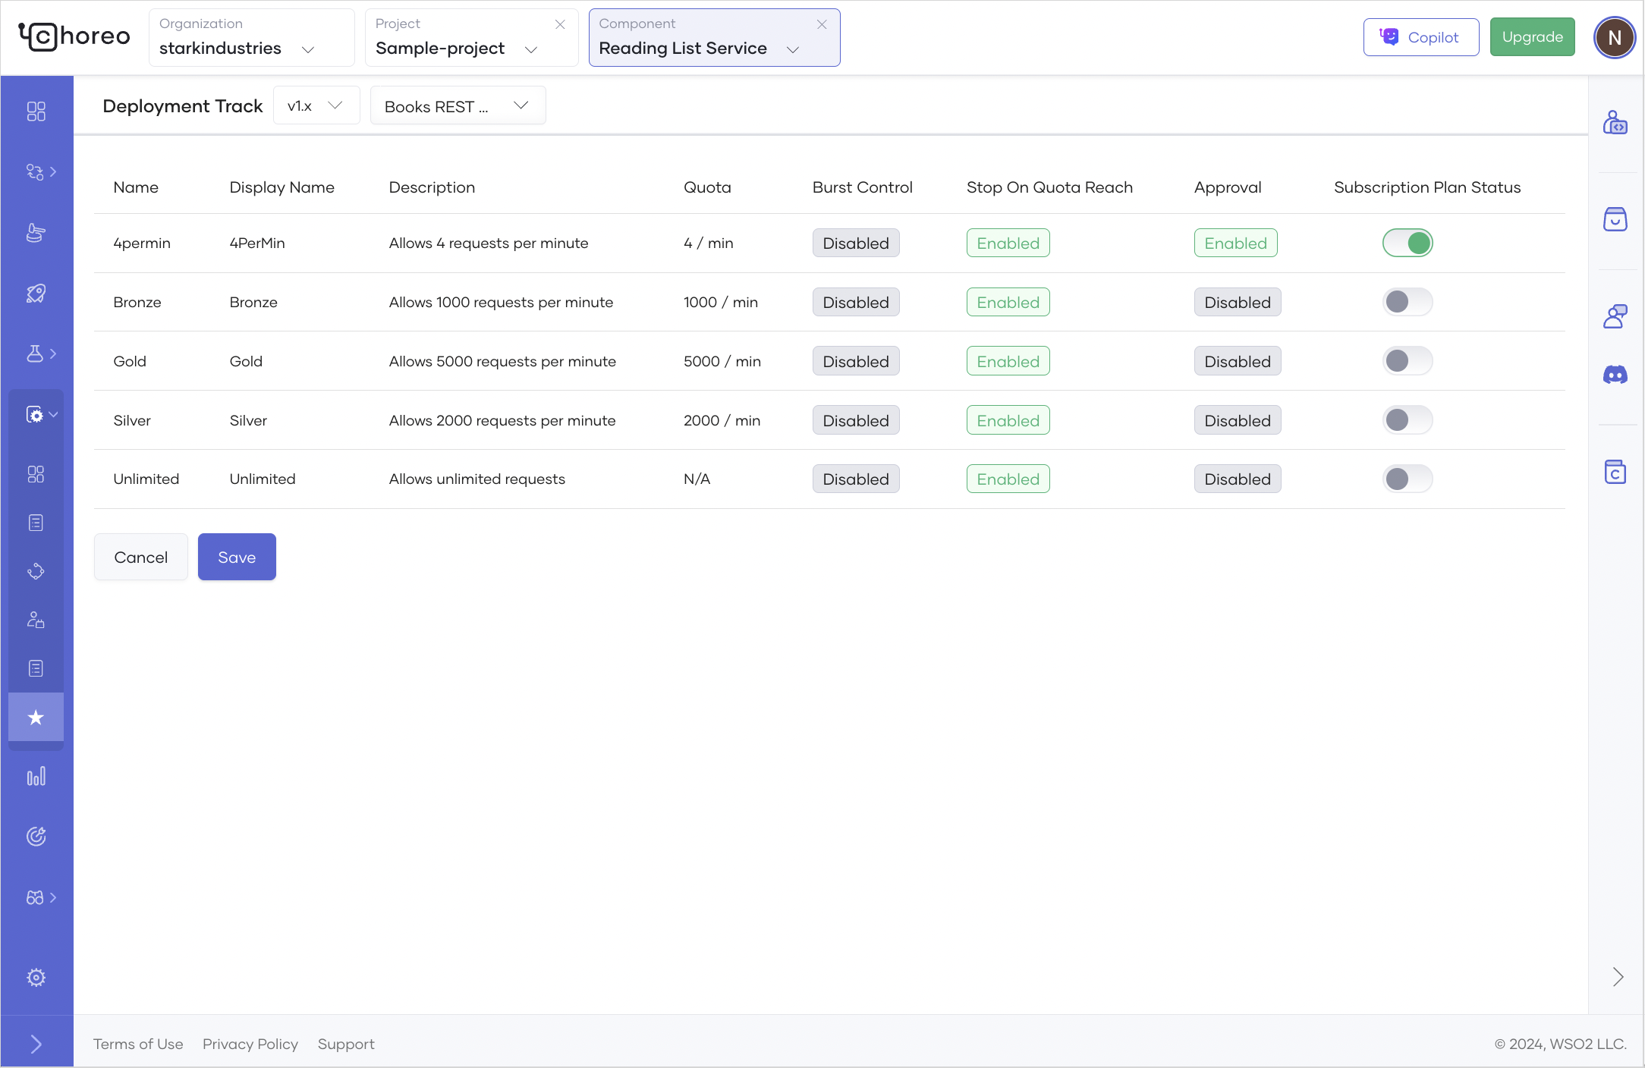
Task: Open the first document list icon under Manage
Action: pos(36,523)
